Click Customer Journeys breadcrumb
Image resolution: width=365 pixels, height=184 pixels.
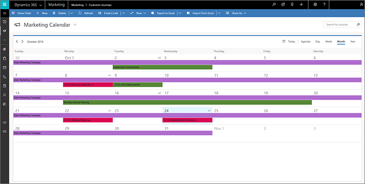click(x=100, y=5)
